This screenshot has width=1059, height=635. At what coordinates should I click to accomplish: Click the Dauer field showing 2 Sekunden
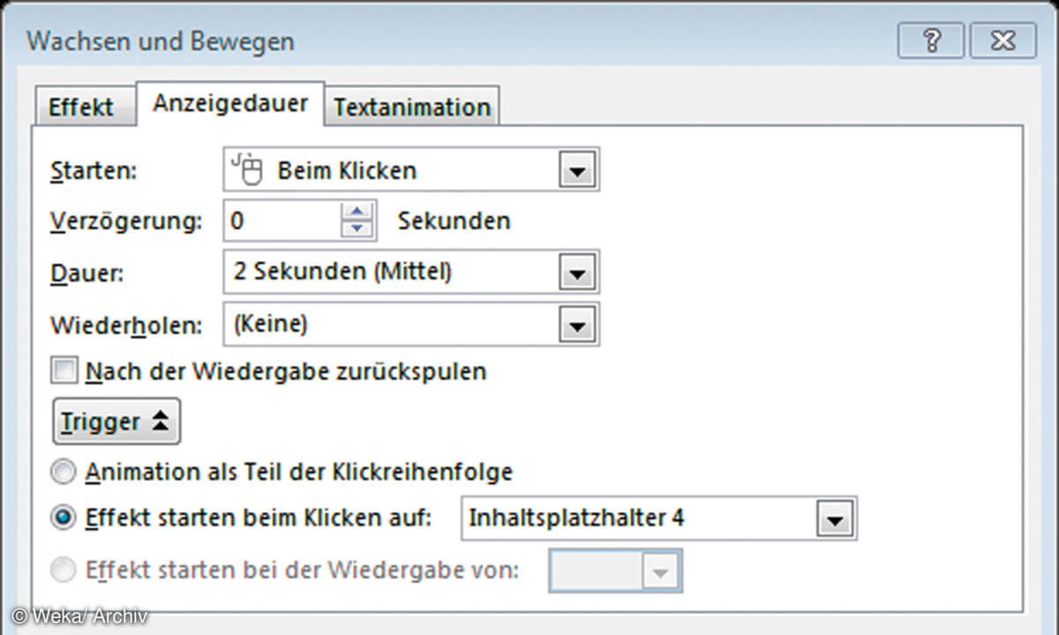(x=388, y=272)
